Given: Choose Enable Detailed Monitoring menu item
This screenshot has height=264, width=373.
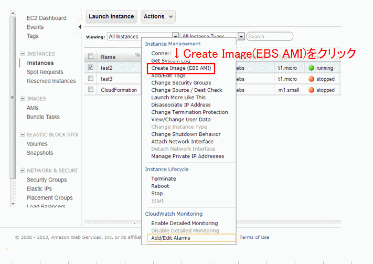Looking at the screenshot, I should tap(185, 223).
